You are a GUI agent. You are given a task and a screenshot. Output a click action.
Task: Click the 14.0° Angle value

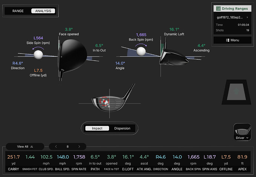(120, 63)
